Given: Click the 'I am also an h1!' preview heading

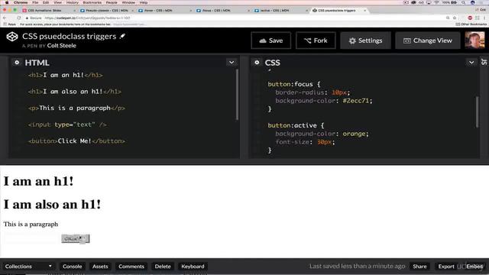Looking at the screenshot, I should click(x=52, y=205).
